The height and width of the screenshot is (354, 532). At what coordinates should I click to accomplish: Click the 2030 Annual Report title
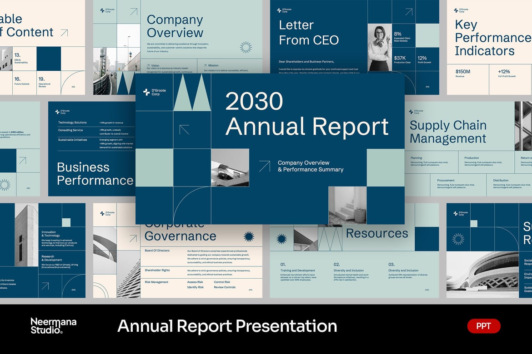pos(307,114)
